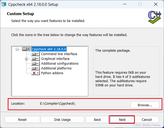The image size is (164, 128).
Task: Click the Browse... button
Action: [x=145, y=105]
